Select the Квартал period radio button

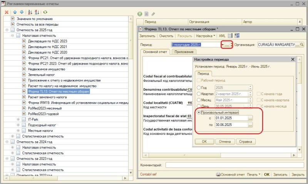coord(199,94)
